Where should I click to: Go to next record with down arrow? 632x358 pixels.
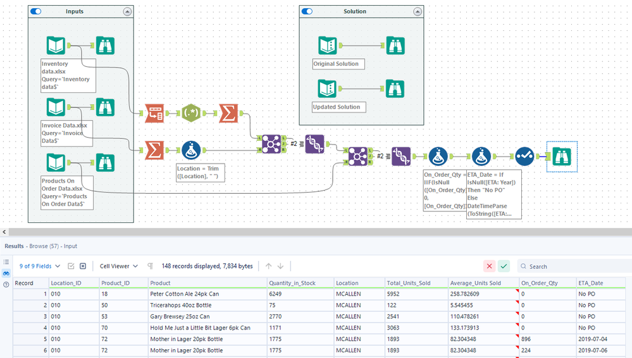(x=280, y=266)
